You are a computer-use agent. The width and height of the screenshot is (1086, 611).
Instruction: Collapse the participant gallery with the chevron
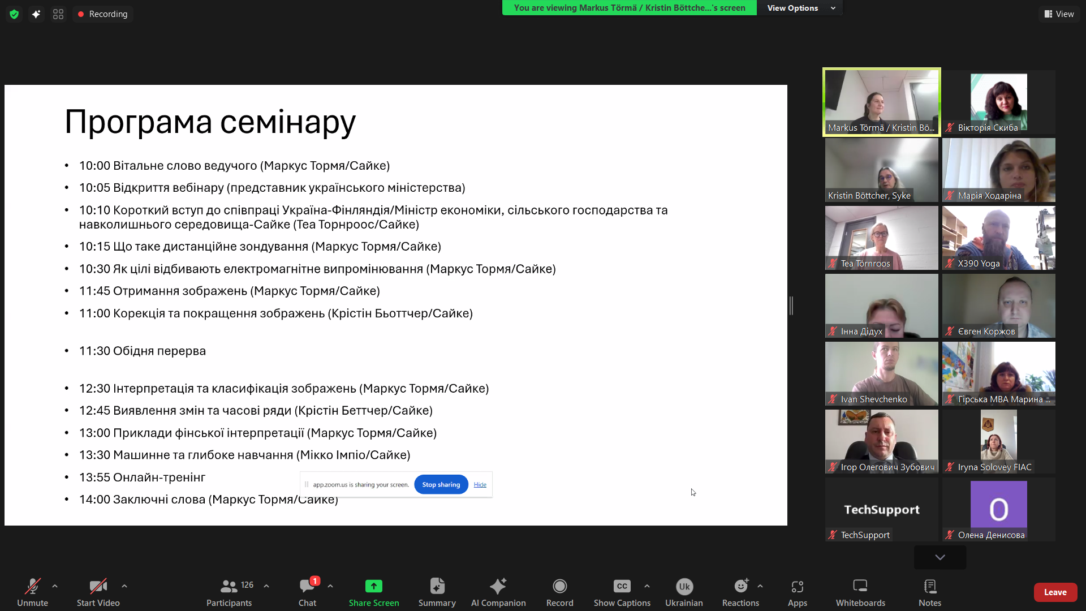940,557
